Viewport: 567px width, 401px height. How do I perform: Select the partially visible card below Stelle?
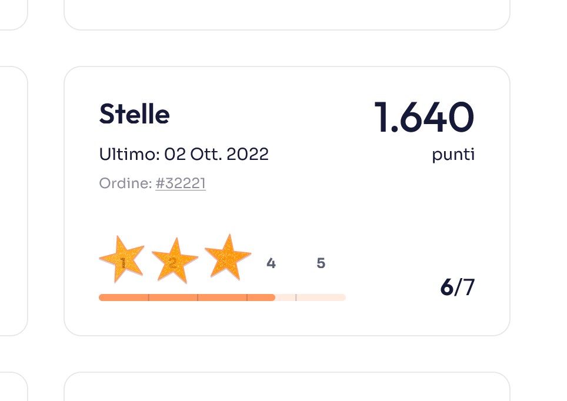point(286,387)
